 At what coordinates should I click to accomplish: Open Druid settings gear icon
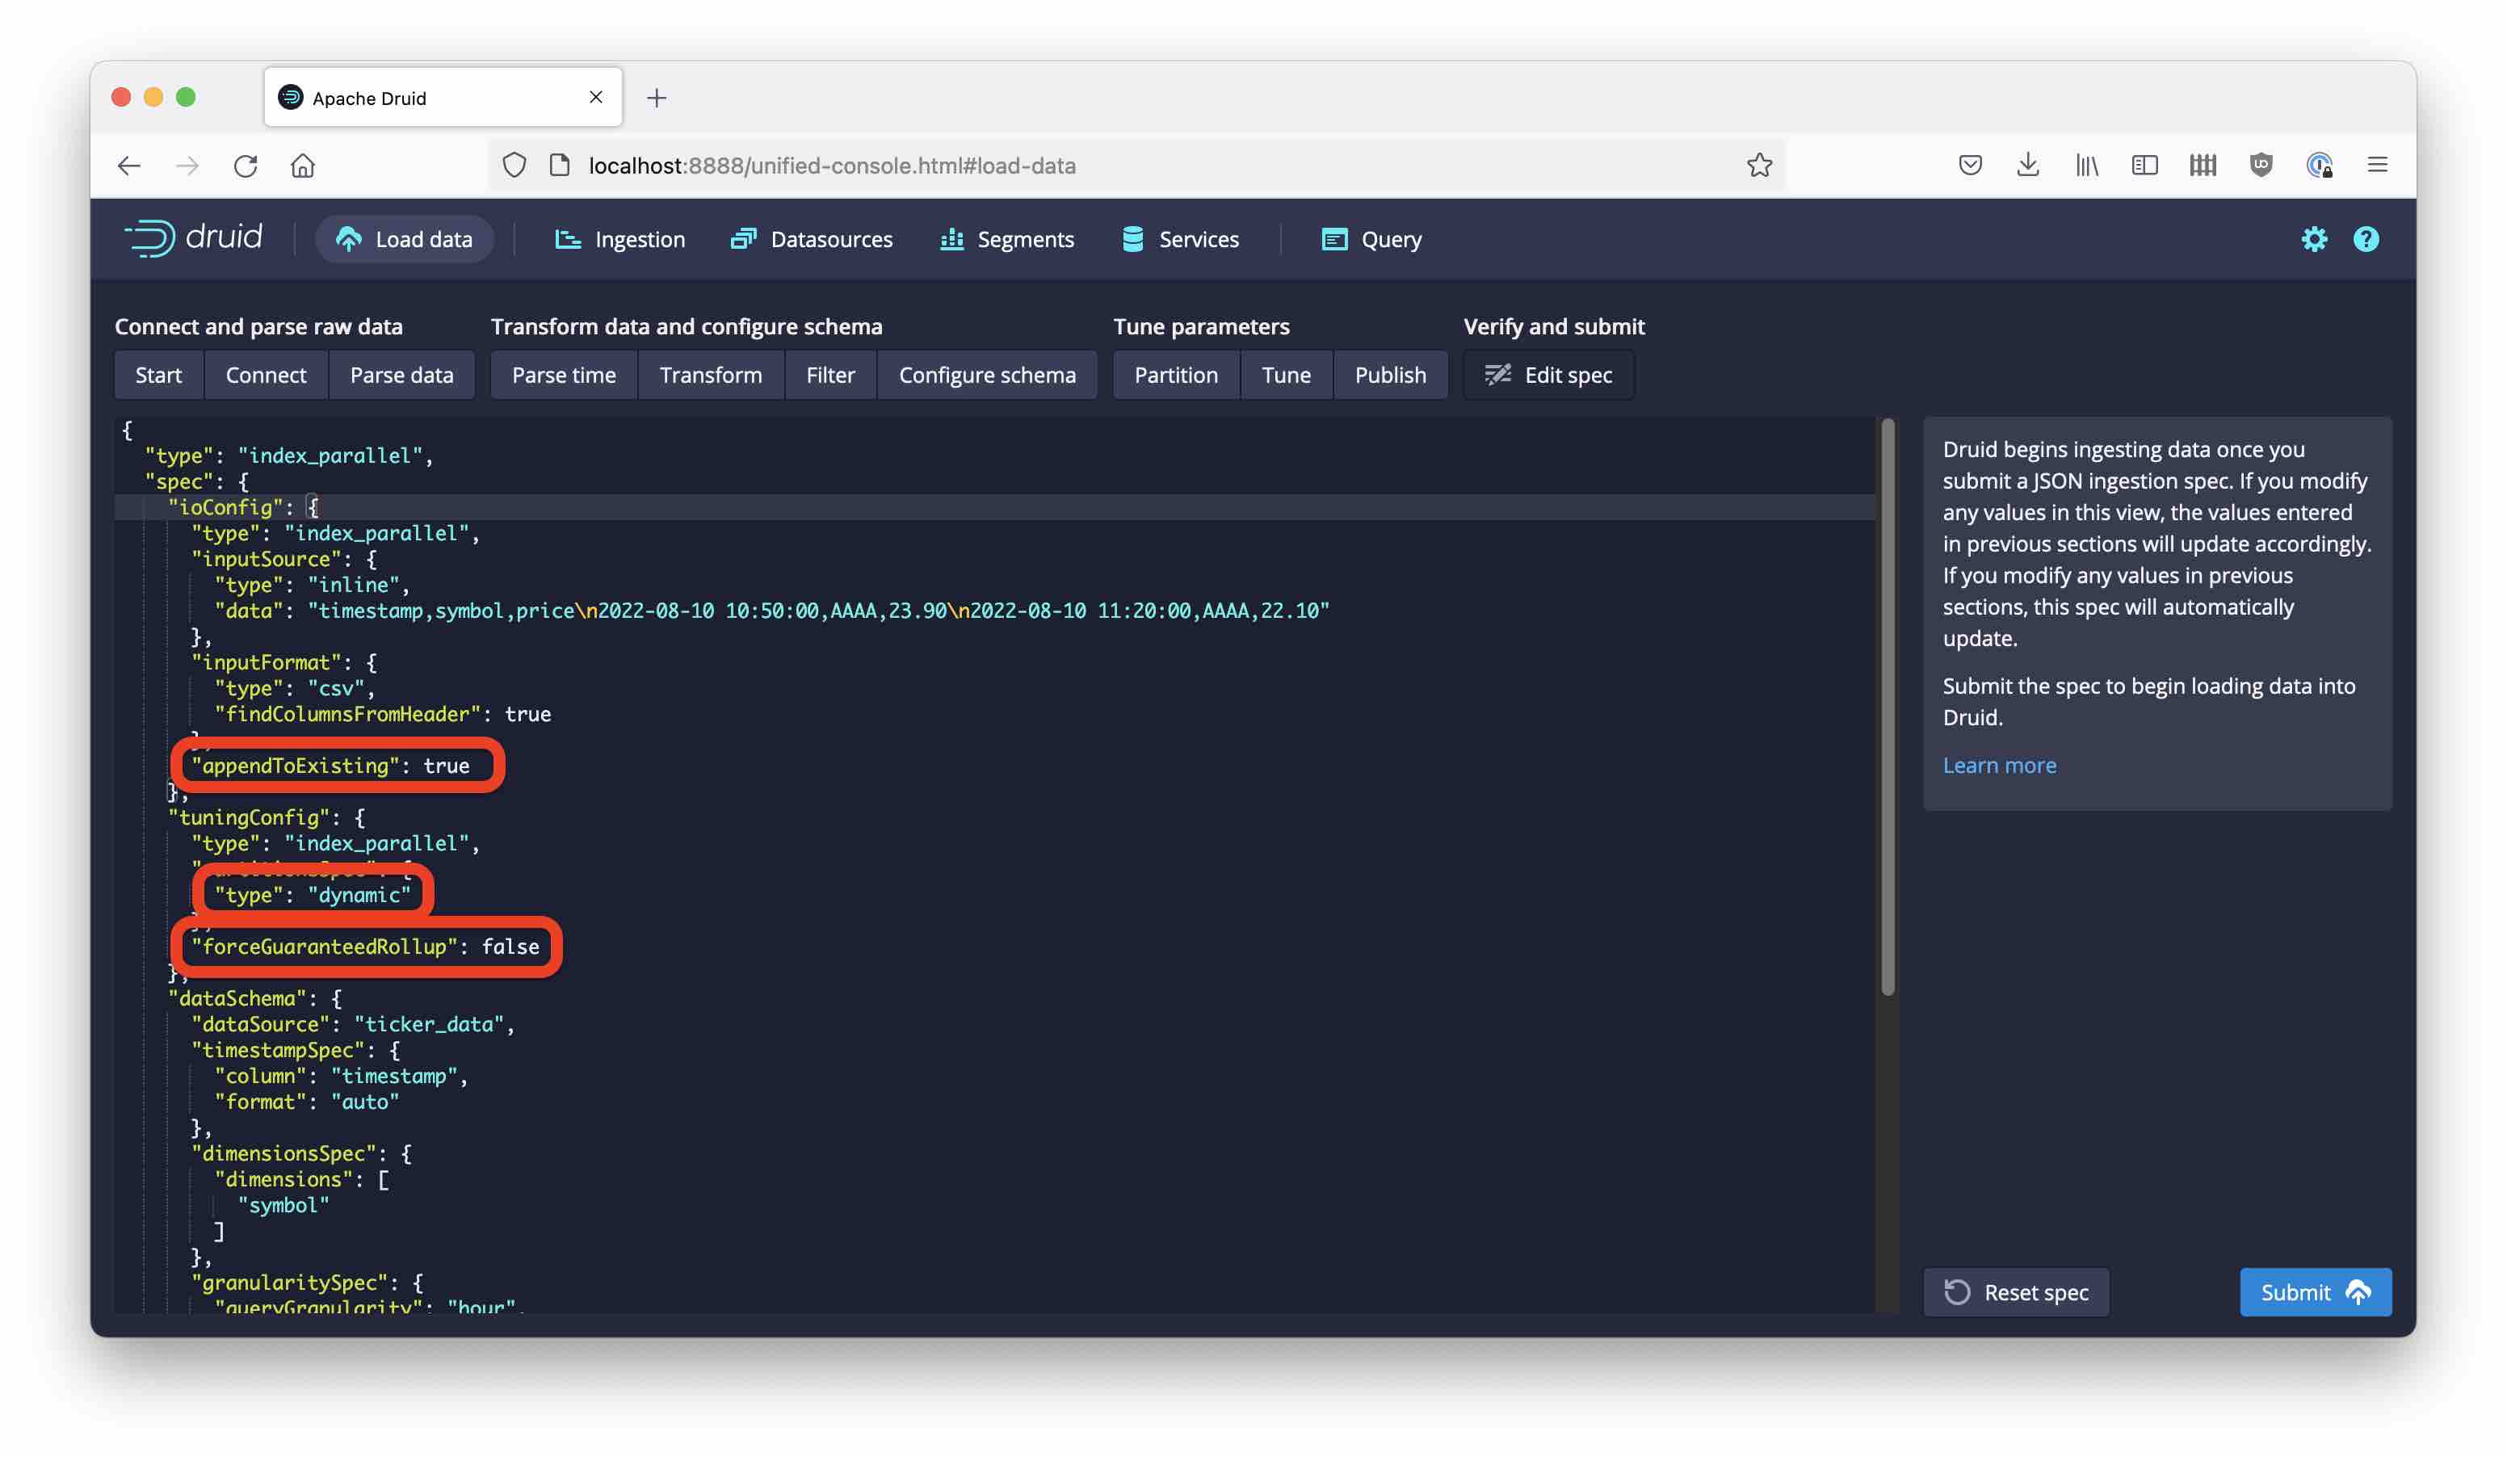pos(2313,240)
